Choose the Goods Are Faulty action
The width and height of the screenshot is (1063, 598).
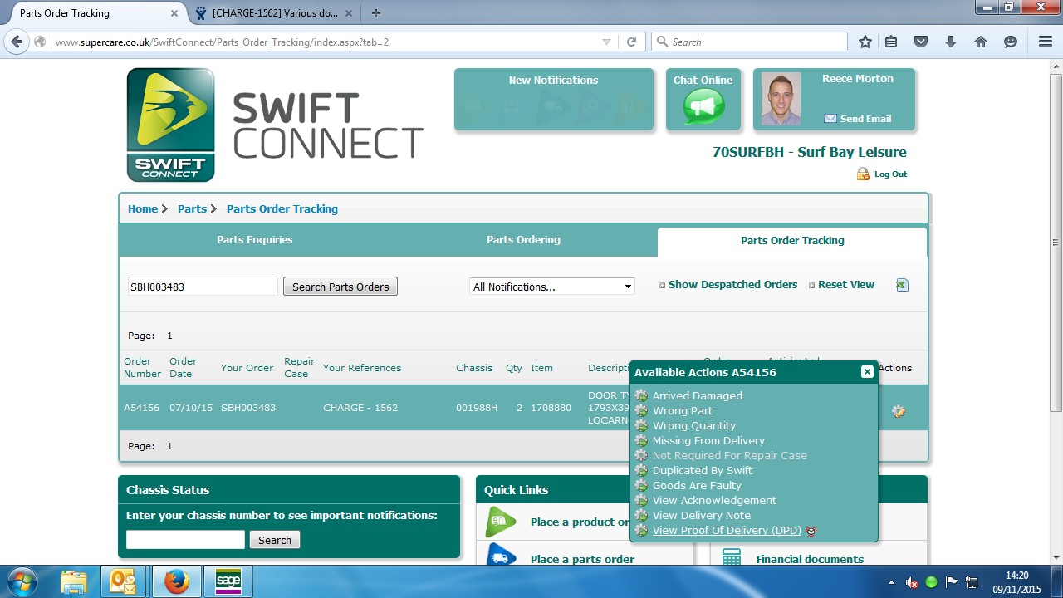(x=697, y=486)
